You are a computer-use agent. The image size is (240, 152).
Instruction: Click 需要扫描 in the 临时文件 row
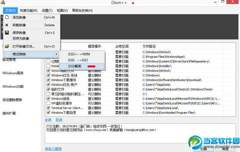122,89
